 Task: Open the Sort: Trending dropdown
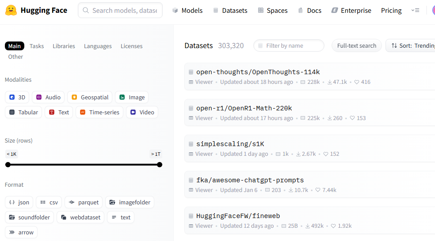411,45
